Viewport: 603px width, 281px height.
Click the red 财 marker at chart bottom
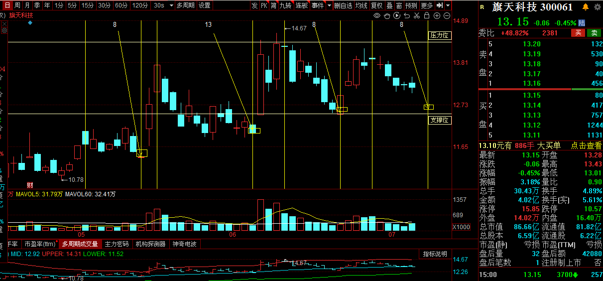click(30, 185)
